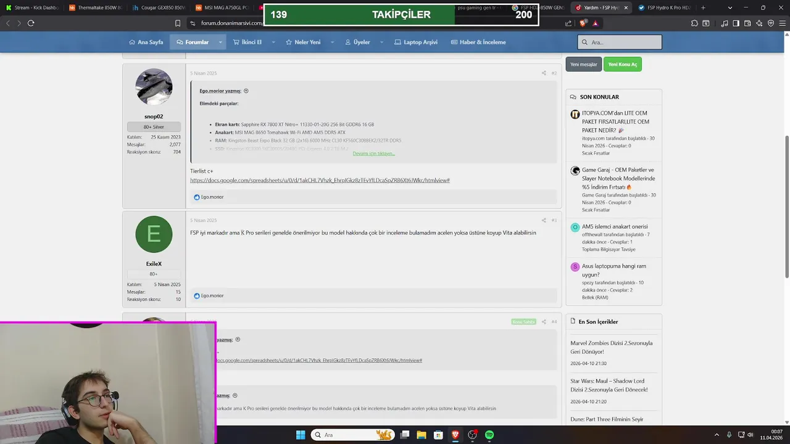Screen dimensions: 790x444
Task: Open File Explorer from the taskbar
Action: click(x=422, y=435)
